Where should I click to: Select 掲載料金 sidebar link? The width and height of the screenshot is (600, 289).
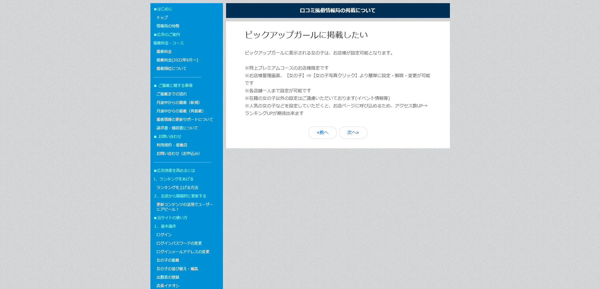164,52
